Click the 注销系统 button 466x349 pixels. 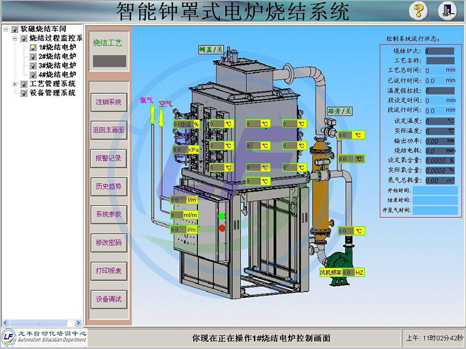(x=108, y=102)
